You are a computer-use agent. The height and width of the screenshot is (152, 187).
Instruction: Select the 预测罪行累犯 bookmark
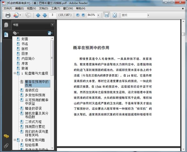click(35, 127)
